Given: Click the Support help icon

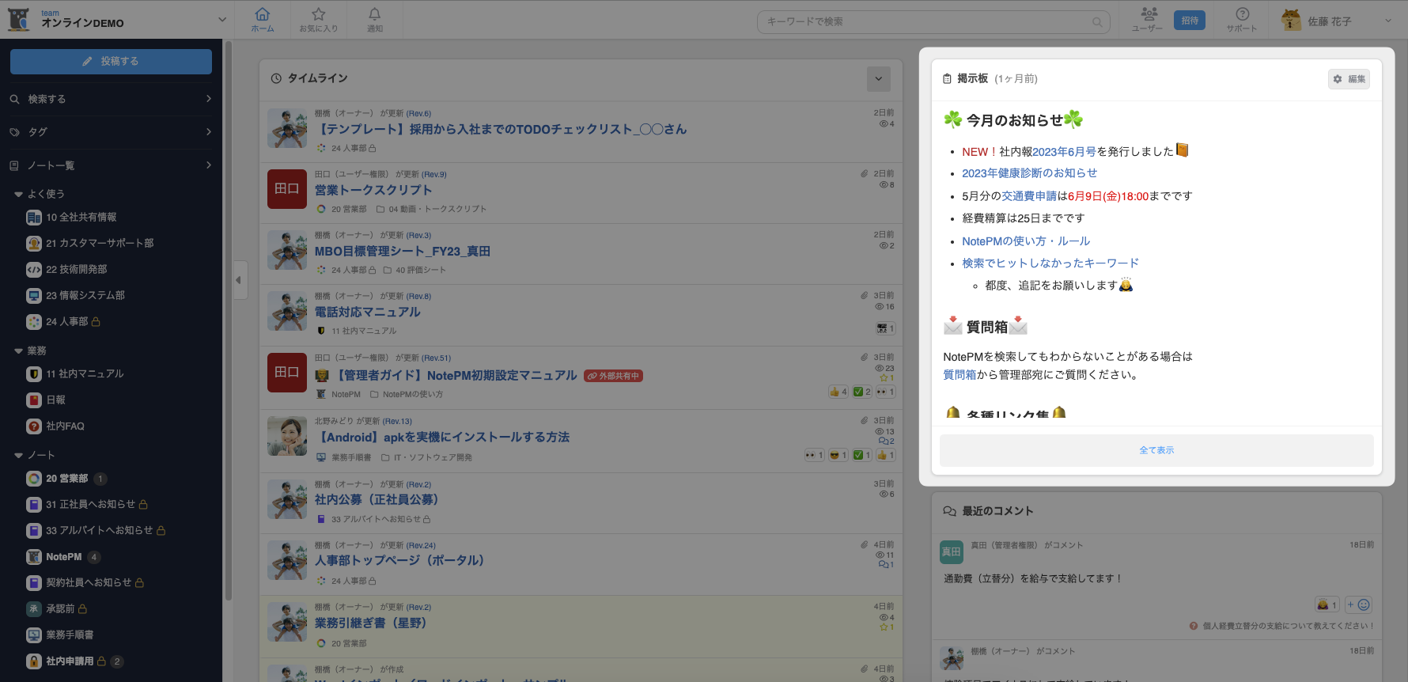Looking at the screenshot, I should (1242, 19).
